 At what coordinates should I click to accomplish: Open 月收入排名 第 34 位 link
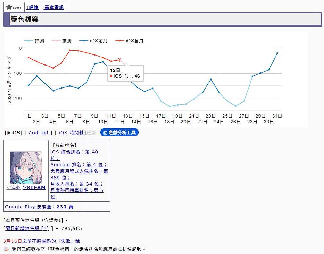click(x=77, y=184)
